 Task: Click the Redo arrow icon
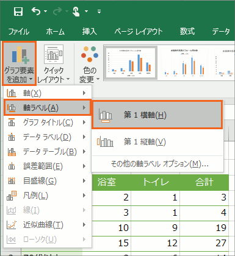pyautogui.click(x=57, y=12)
